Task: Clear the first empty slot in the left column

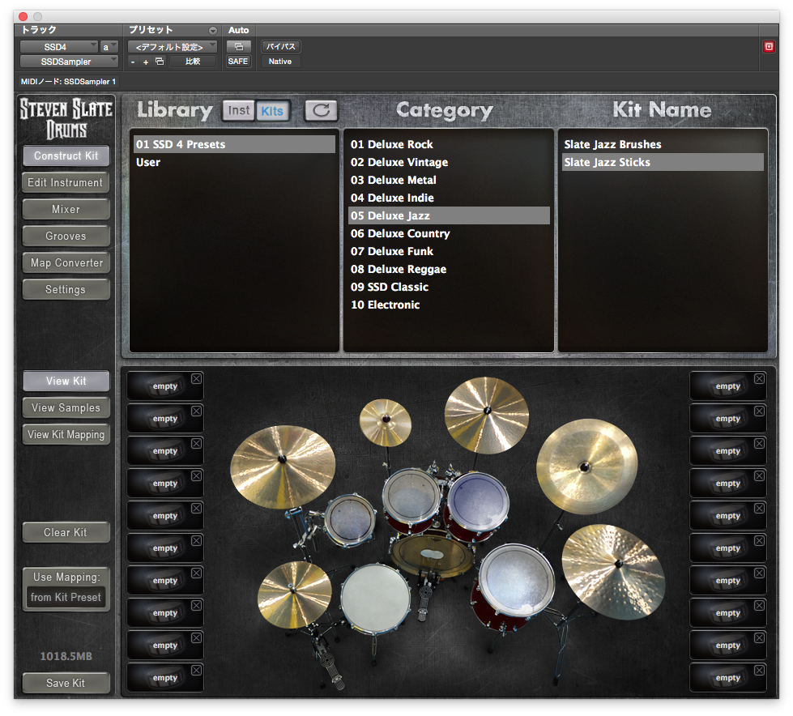Action: point(196,379)
